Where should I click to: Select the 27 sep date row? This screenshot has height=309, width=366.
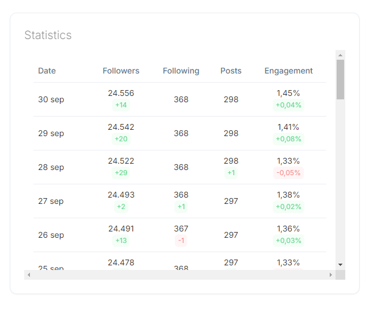point(180,201)
